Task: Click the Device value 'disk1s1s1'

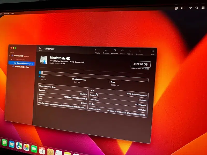Action: (x=142, y=110)
